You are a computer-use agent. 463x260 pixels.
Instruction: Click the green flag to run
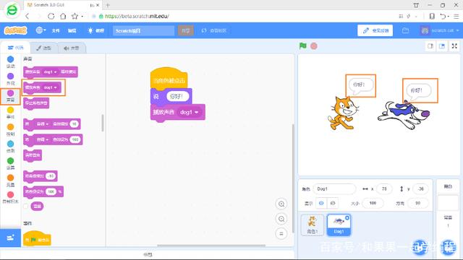point(302,46)
